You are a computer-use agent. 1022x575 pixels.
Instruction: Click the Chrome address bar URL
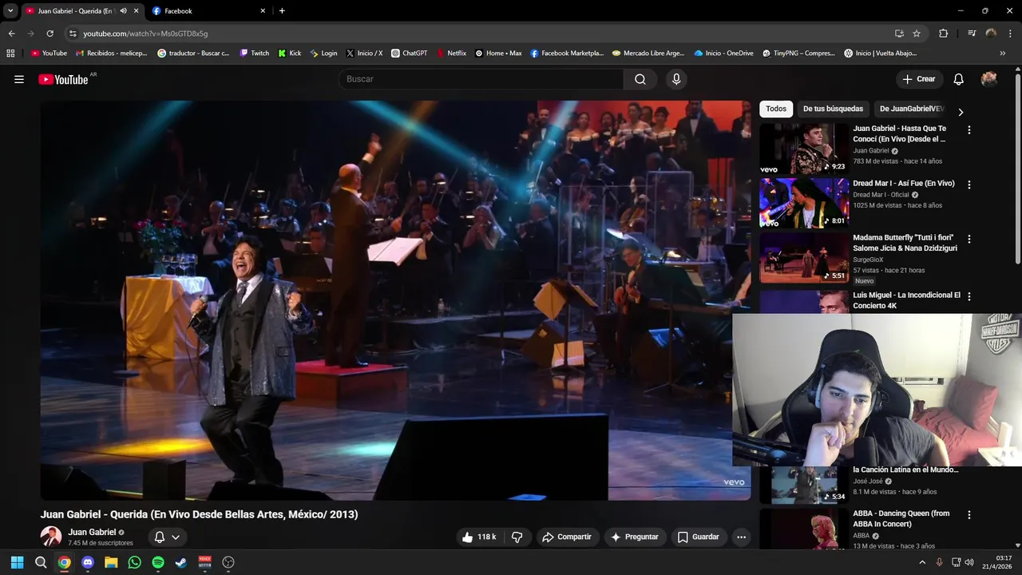tap(145, 34)
